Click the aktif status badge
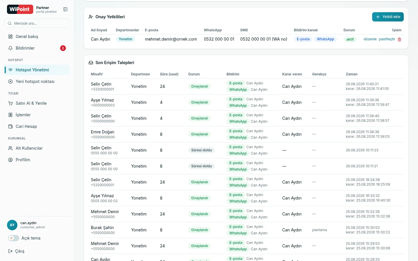This screenshot has width=418, height=261. tap(350, 39)
